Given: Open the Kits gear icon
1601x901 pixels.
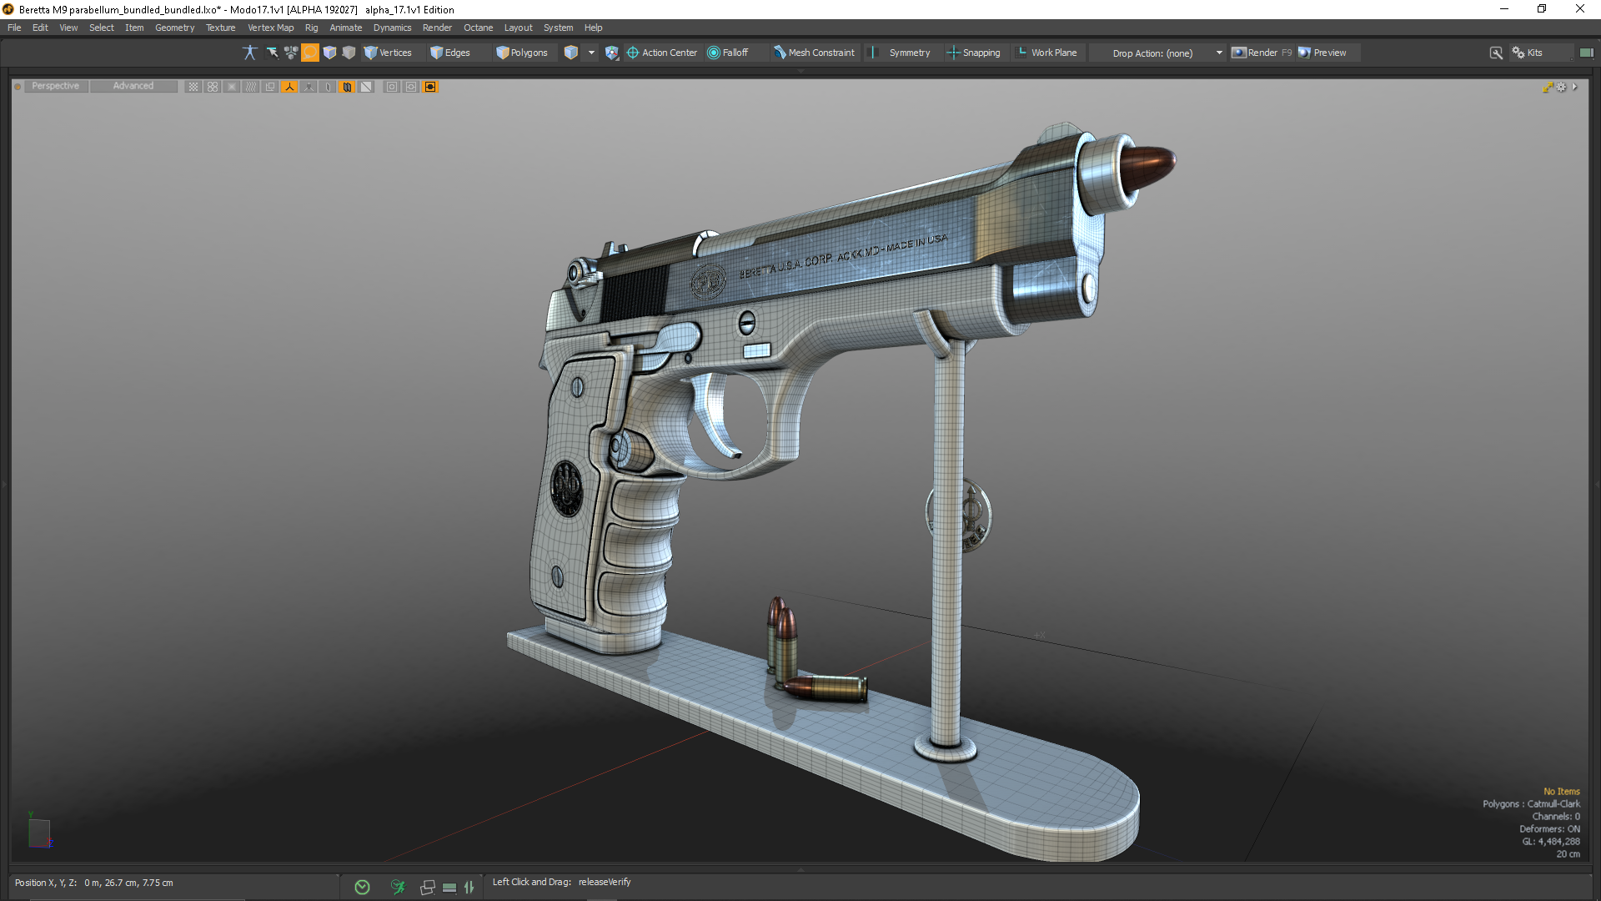Looking at the screenshot, I should pos(1518,53).
